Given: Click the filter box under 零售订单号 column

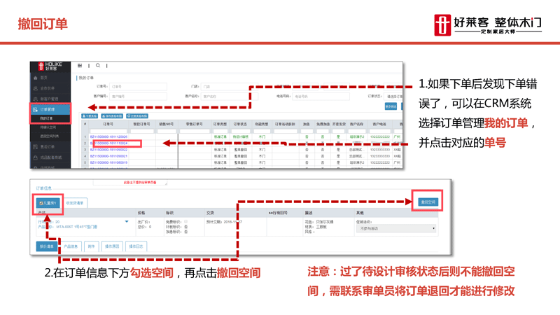Looking at the screenshot, I should point(195,131).
